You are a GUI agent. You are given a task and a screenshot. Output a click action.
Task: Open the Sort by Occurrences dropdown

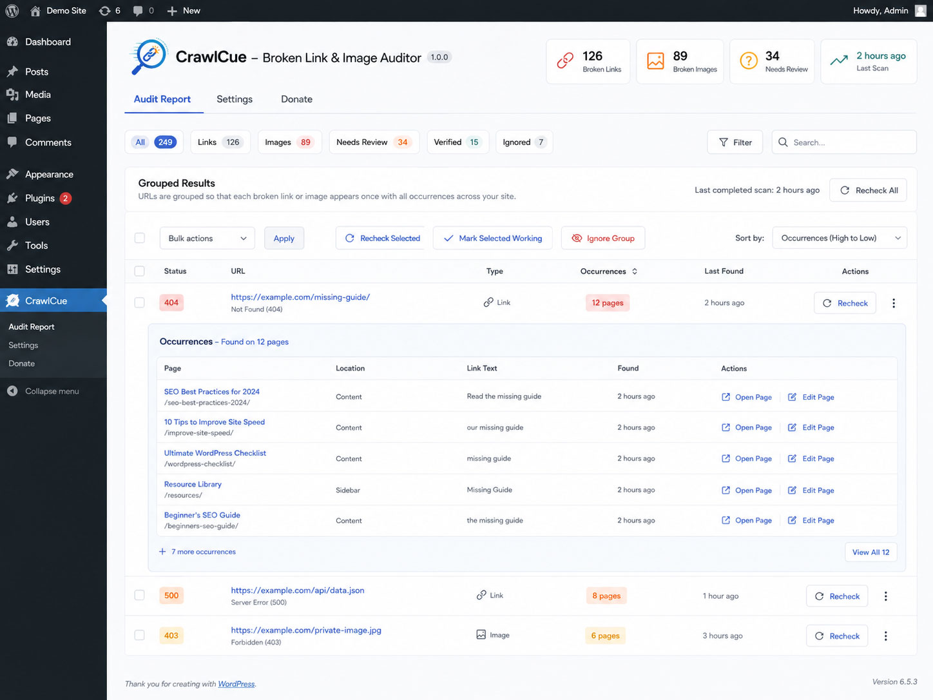(x=840, y=238)
